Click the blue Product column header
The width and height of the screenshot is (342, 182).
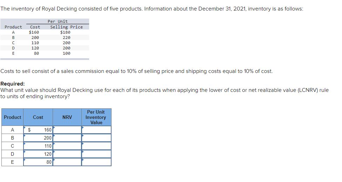pyautogui.click(x=12, y=117)
